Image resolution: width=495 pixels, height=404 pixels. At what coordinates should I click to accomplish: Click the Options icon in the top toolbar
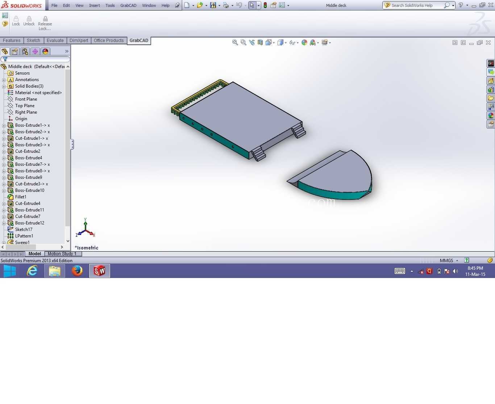[x=282, y=5]
